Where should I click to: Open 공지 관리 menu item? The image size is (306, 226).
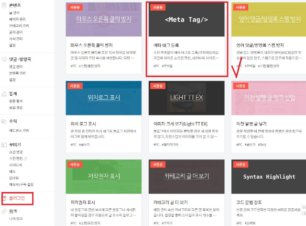pos(16,32)
